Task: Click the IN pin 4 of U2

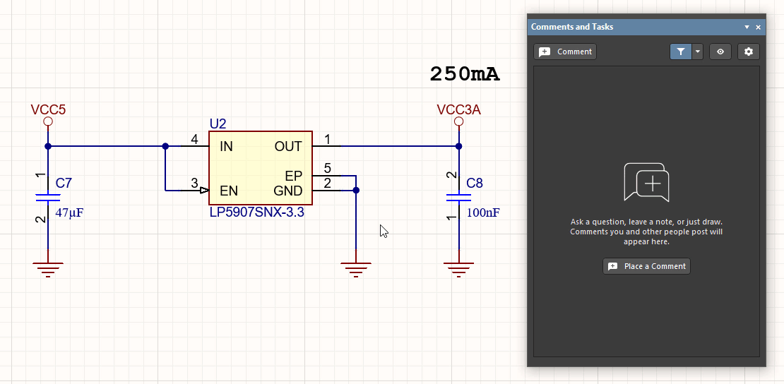Action: 194,146
